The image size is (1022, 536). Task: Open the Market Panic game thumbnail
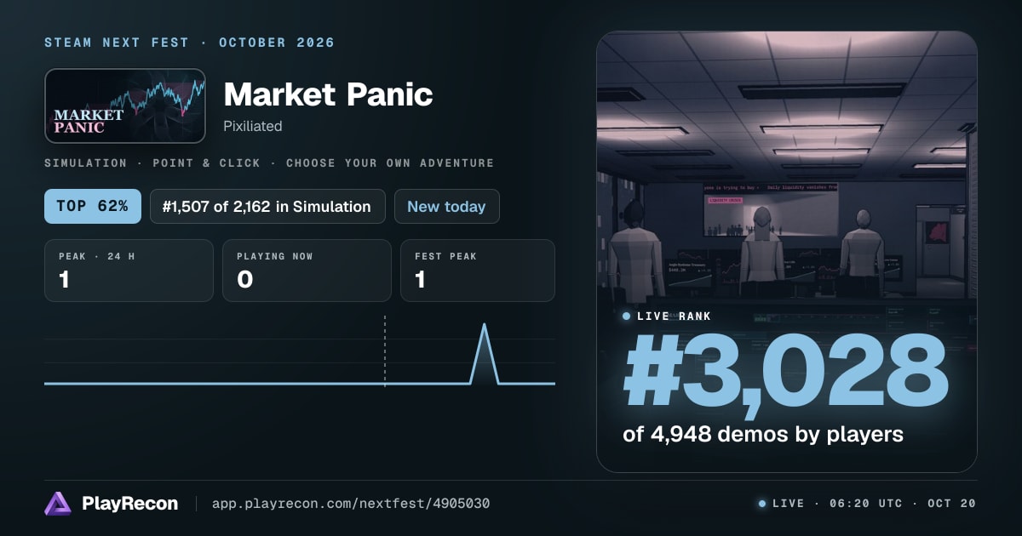coord(125,105)
